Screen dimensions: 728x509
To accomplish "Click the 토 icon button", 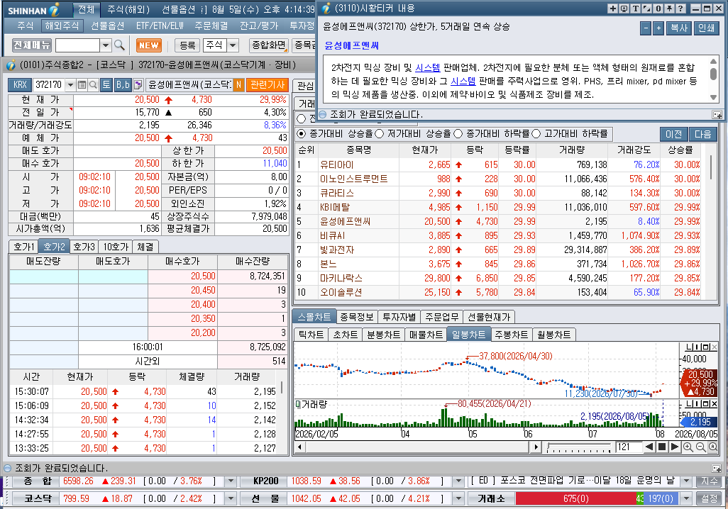I will [x=106, y=84].
